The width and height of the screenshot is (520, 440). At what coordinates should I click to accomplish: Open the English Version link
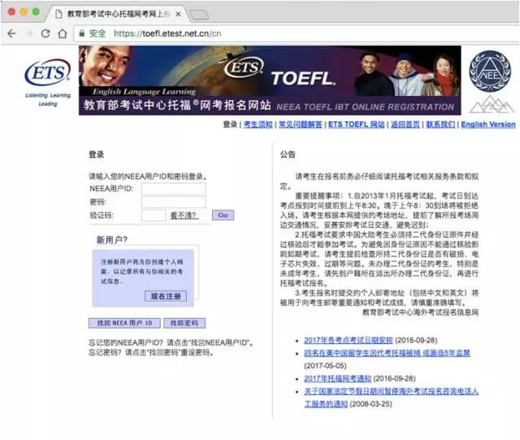coord(487,124)
